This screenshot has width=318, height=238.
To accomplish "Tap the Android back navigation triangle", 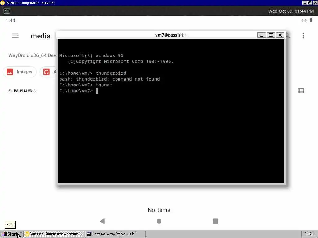I will (102, 221).
